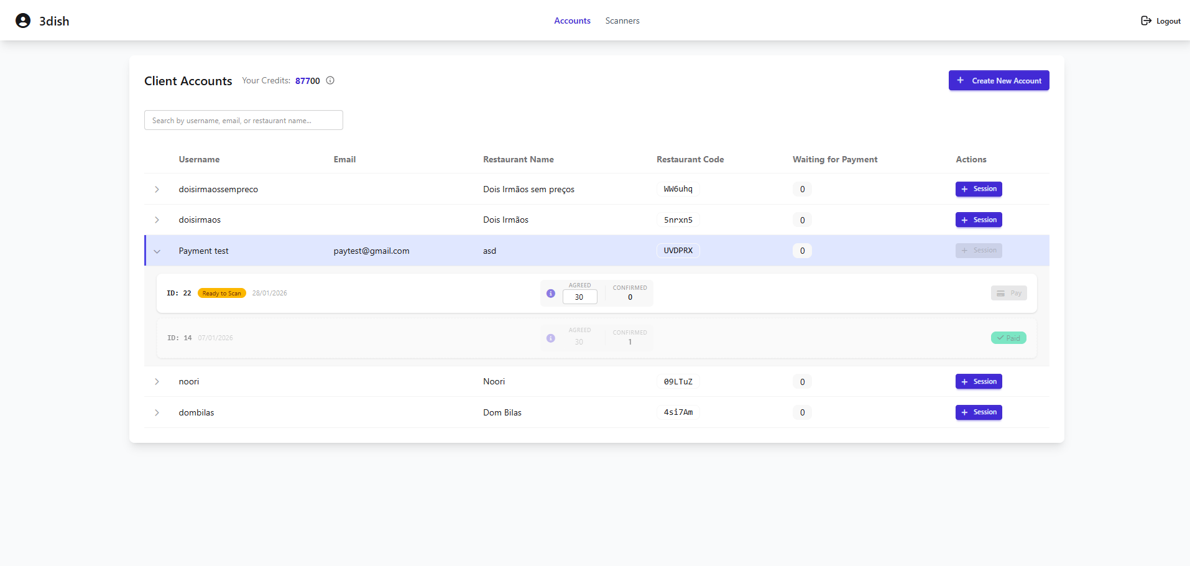Expand the doisirmaossempreco account row
Image resolution: width=1190 pixels, height=566 pixels.
(x=157, y=189)
